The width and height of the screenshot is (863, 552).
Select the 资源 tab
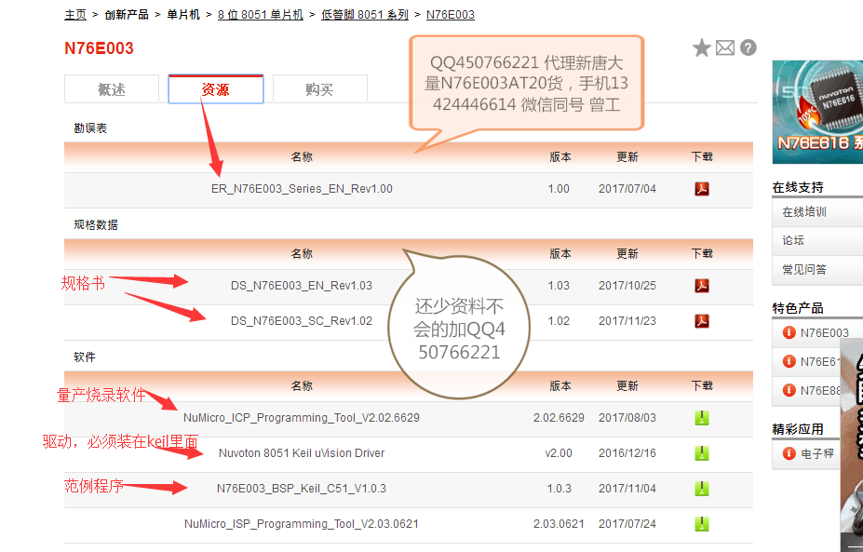[x=216, y=89]
